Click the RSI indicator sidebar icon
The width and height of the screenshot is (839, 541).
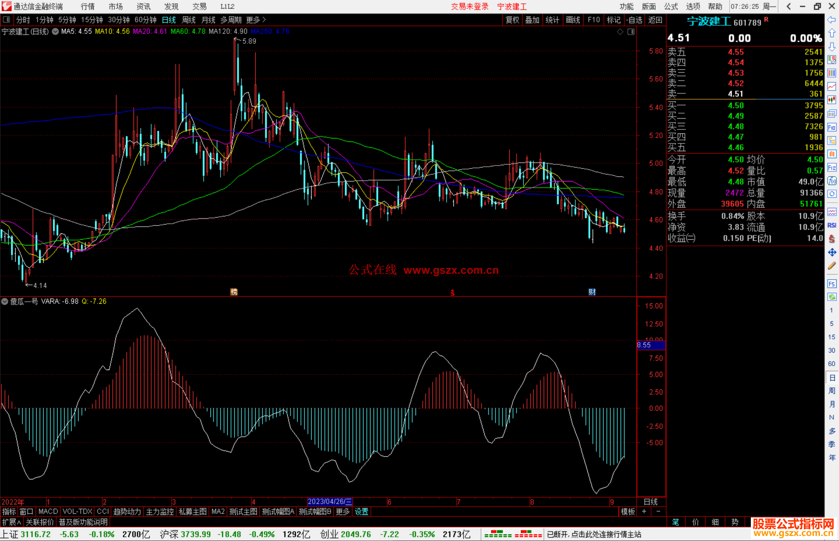[x=832, y=225]
